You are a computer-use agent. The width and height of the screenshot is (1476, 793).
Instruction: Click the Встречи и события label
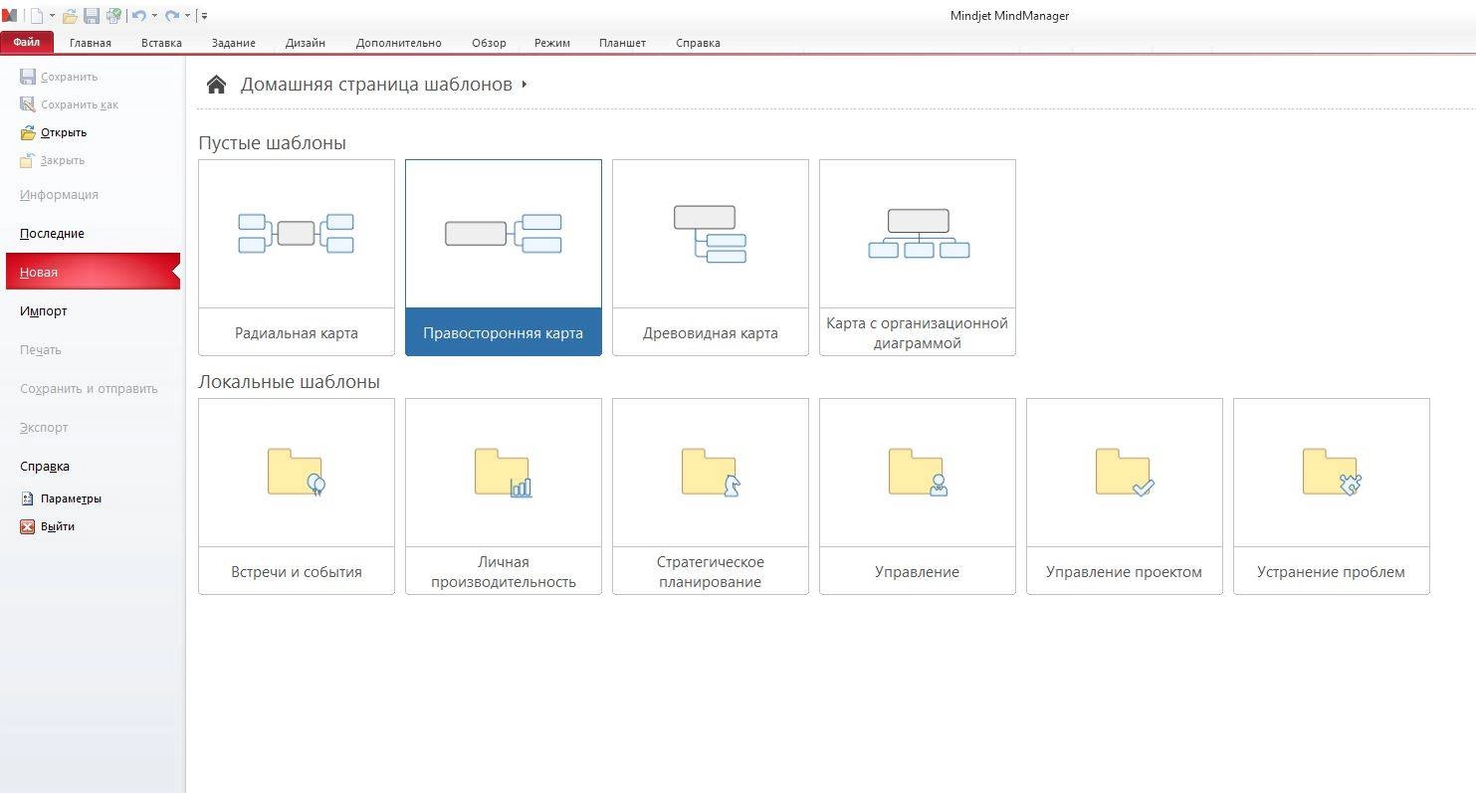click(297, 572)
